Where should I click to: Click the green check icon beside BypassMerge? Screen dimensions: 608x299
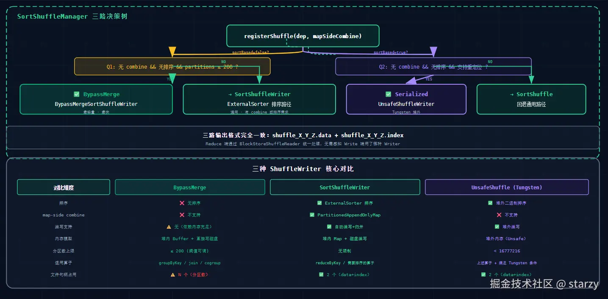coord(77,94)
